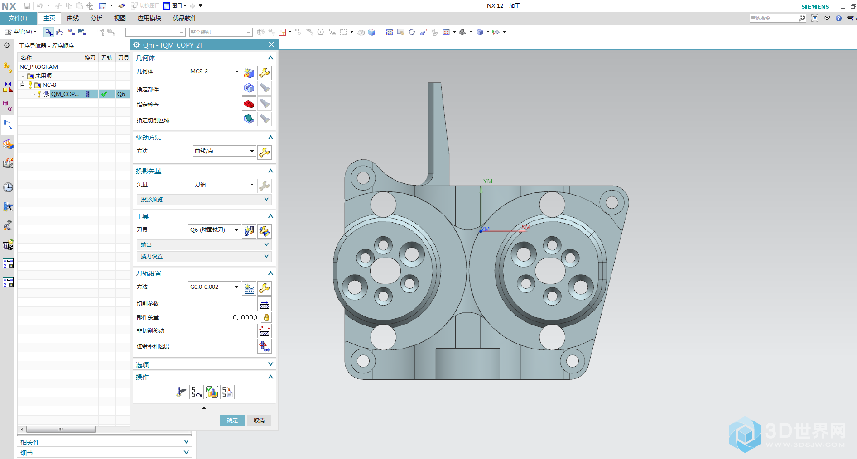Click Replay tool path icon under 操作
The height and width of the screenshot is (459, 857).
pos(197,392)
